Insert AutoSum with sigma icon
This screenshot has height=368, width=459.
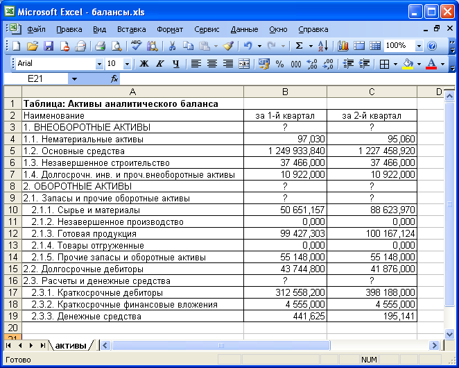pyautogui.click(x=299, y=46)
